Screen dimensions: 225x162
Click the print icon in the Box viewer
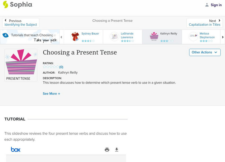[107, 150]
